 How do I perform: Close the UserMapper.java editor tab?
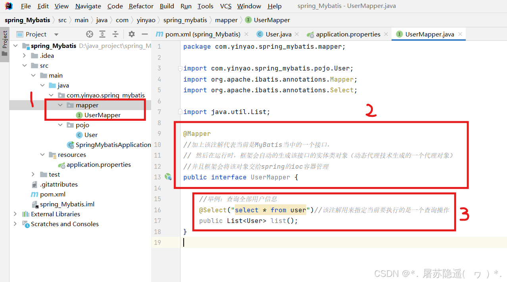(x=460, y=34)
